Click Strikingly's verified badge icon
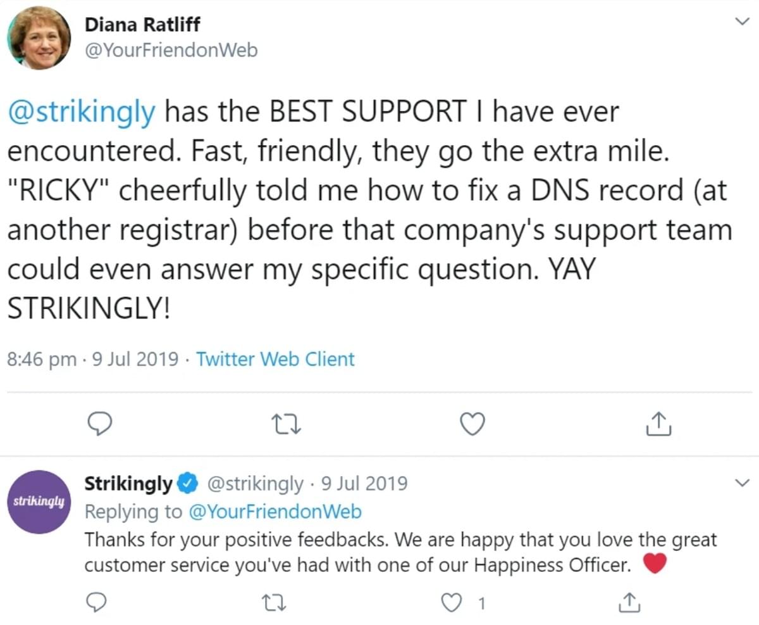The width and height of the screenshot is (759, 625). pyautogui.click(x=186, y=484)
